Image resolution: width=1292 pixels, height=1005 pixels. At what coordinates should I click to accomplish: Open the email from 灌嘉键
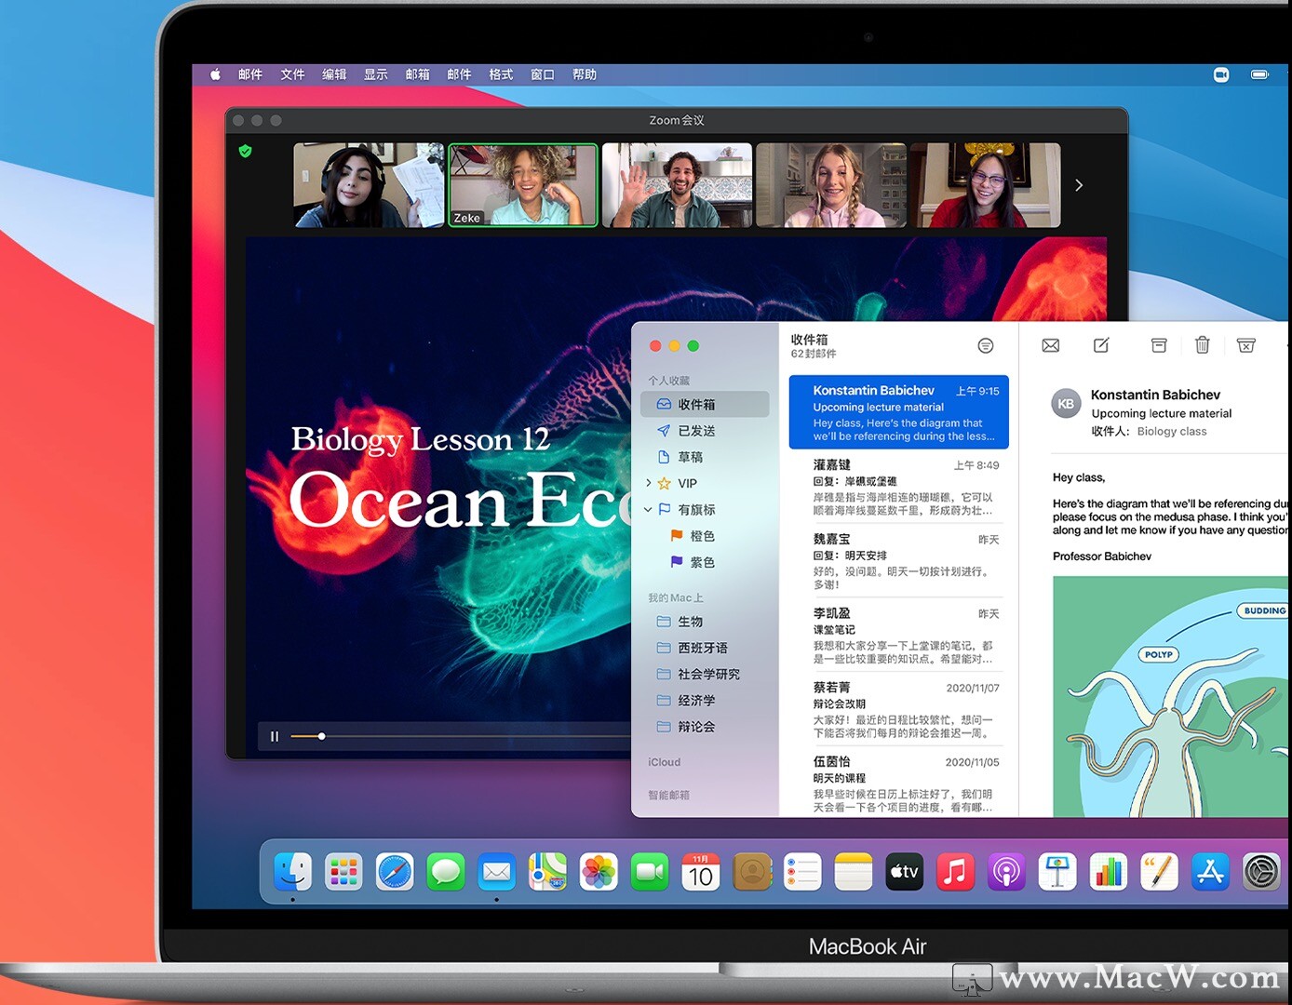pos(898,487)
